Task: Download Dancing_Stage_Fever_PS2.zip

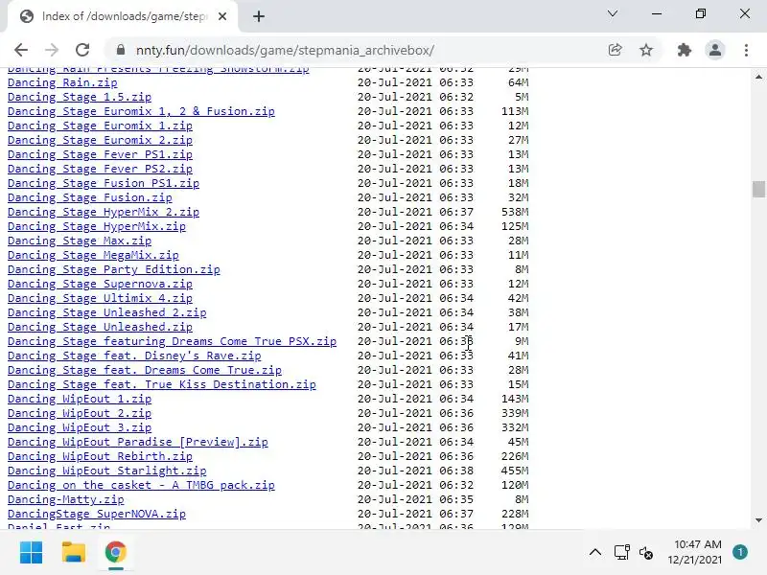Action: click(x=100, y=169)
